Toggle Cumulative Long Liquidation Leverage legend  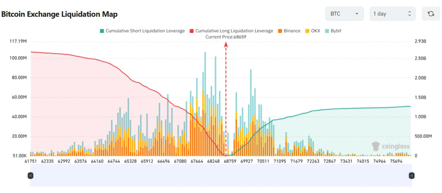[x=234, y=31]
